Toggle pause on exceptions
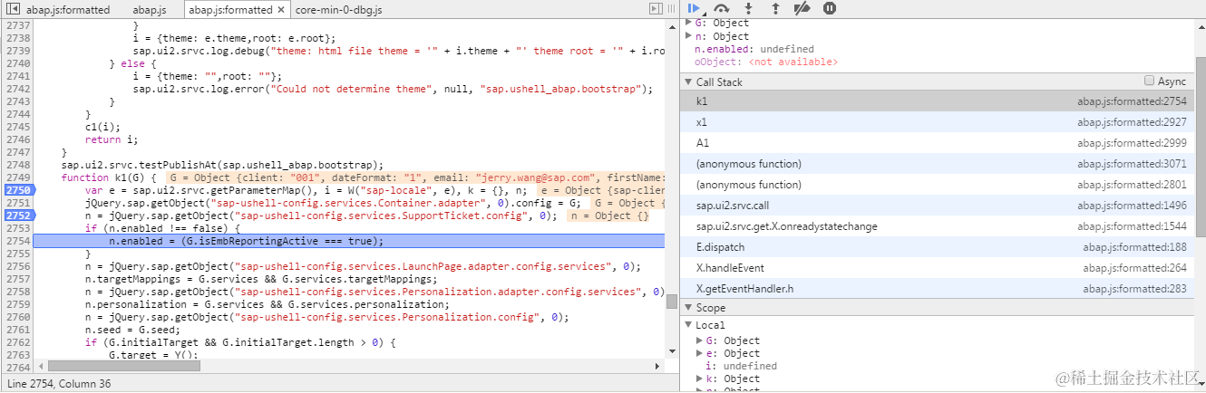 830,8
